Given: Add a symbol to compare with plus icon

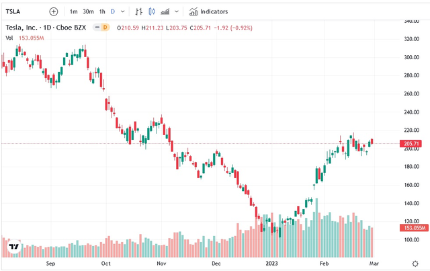Looking at the screenshot, I should point(54,11).
